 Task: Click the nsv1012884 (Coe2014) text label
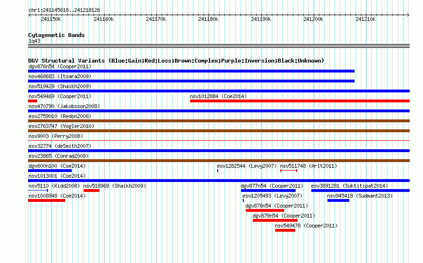tap(218, 96)
